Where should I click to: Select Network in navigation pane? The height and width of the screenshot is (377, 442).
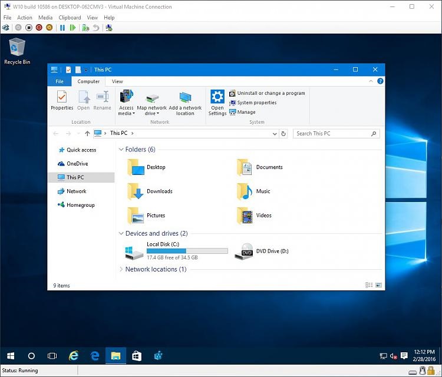pos(76,191)
